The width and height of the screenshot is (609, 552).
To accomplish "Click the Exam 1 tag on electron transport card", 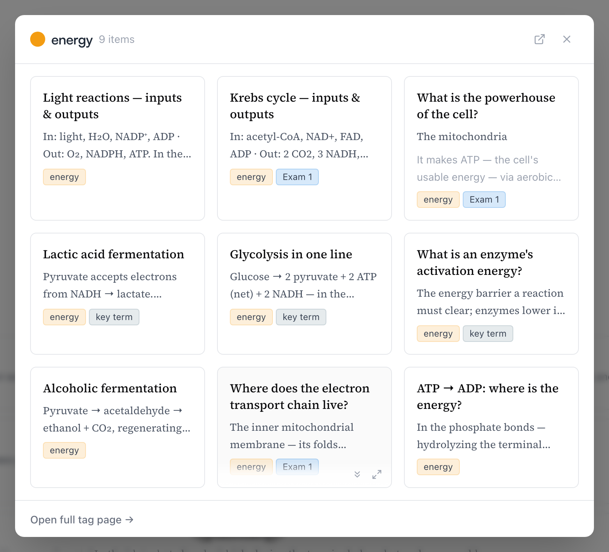I will [297, 467].
